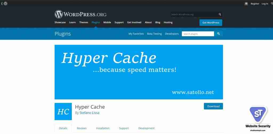The width and height of the screenshot is (273, 134).
Task: Click the WordPress.org header logo
Action: (81, 14)
